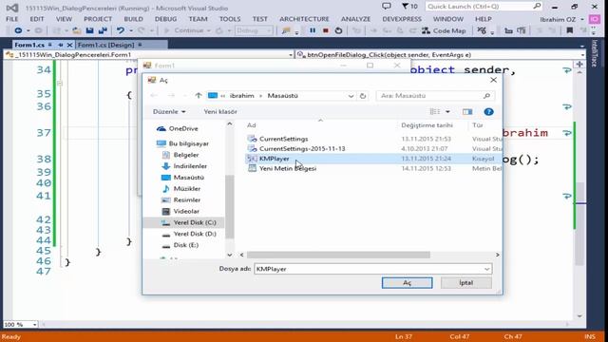Click ibrahim in the breadcrumb path
The image size is (608, 342).
tap(242, 96)
